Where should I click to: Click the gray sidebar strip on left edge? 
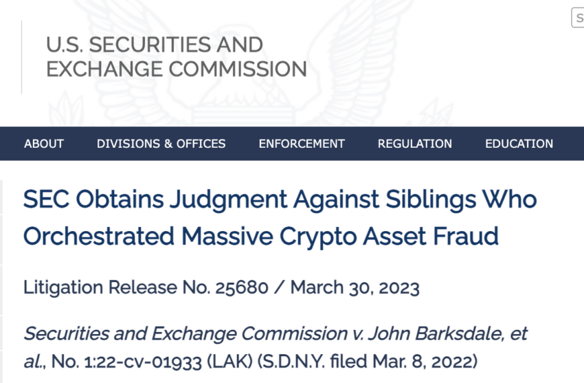1,281
